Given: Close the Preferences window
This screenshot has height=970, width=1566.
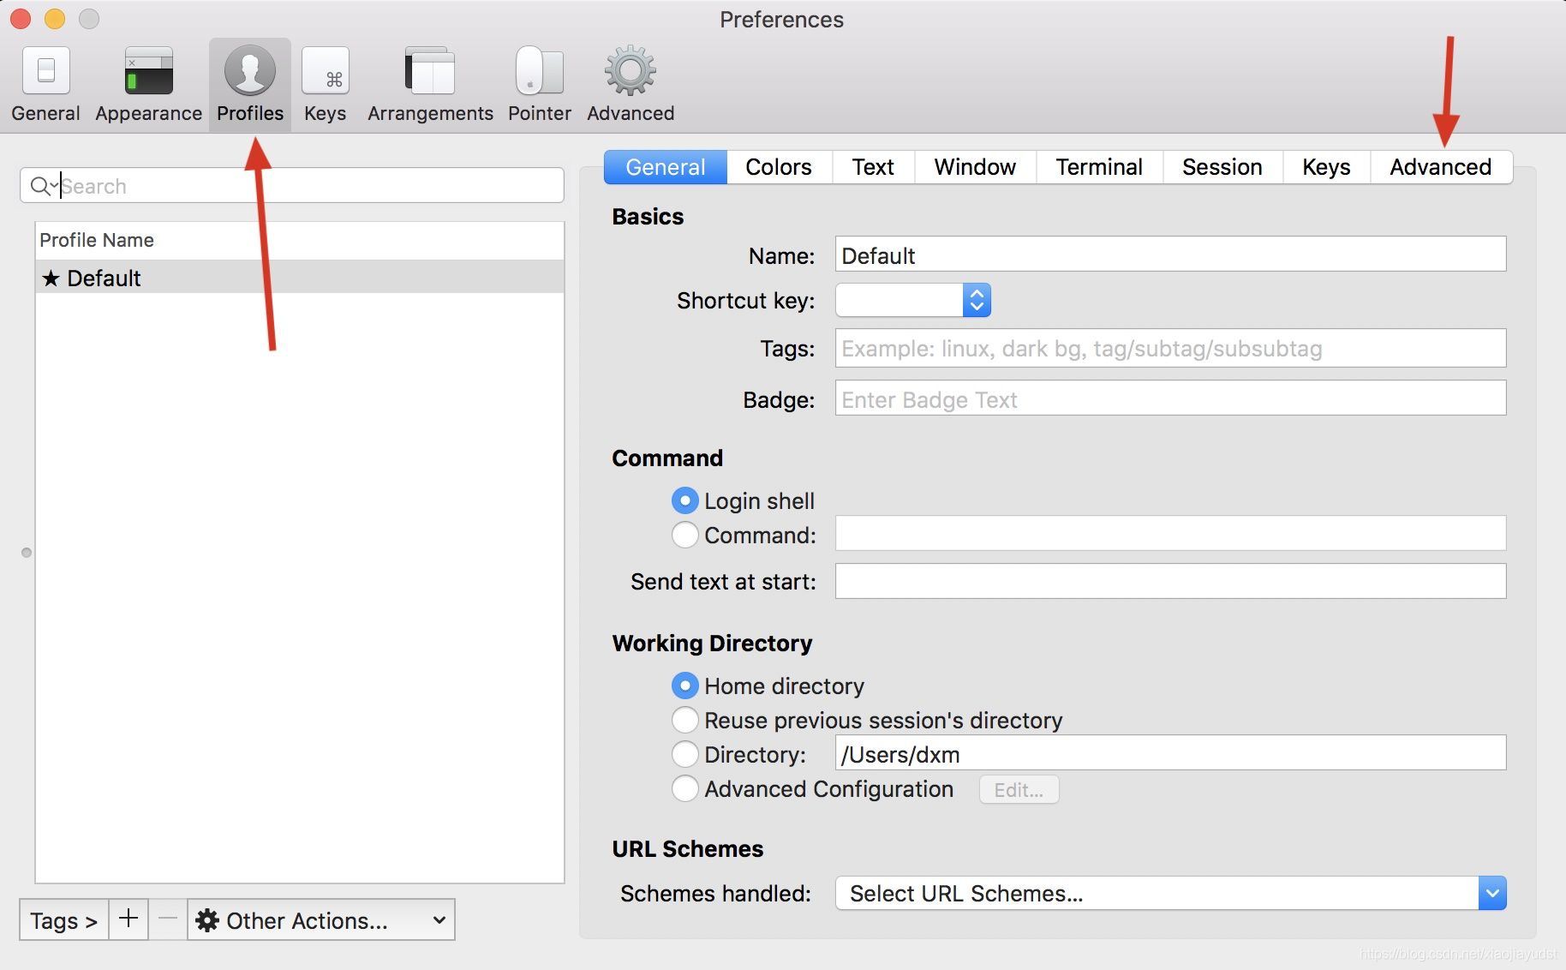Looking at the screenshot, I should pos(21,18).
